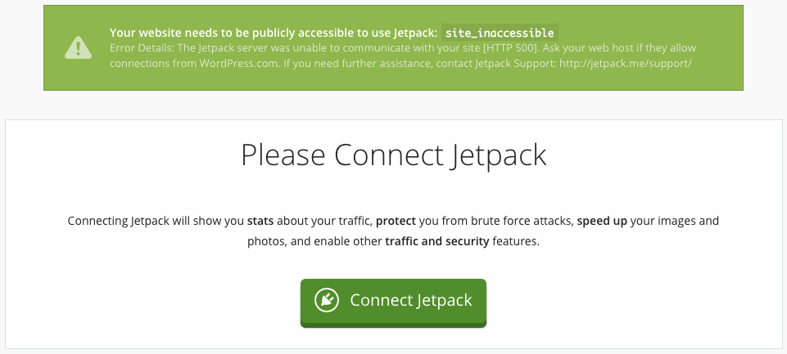Click the bold 'speed up' text

tap(602, 221)
